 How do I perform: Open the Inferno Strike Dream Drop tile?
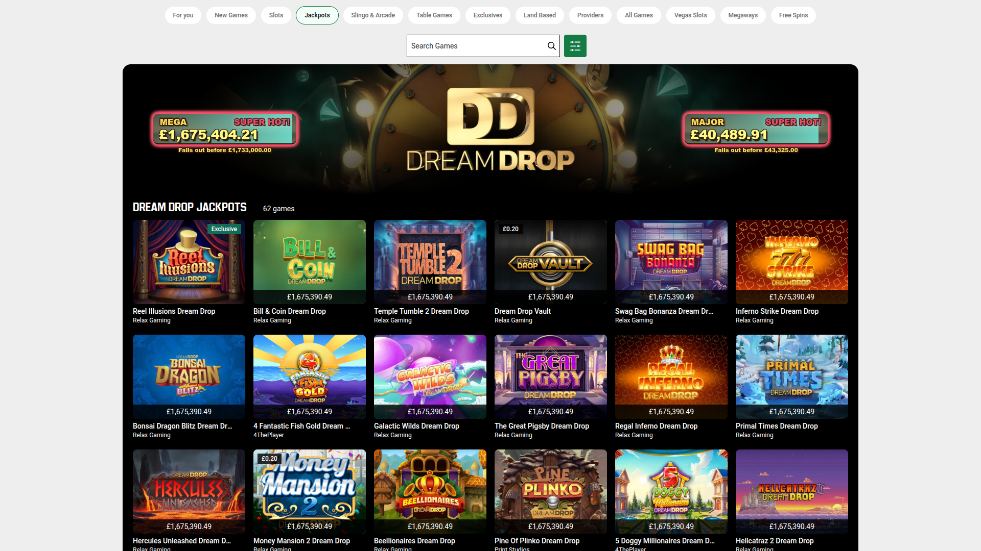pyautogui.click(x=791, y=262)
